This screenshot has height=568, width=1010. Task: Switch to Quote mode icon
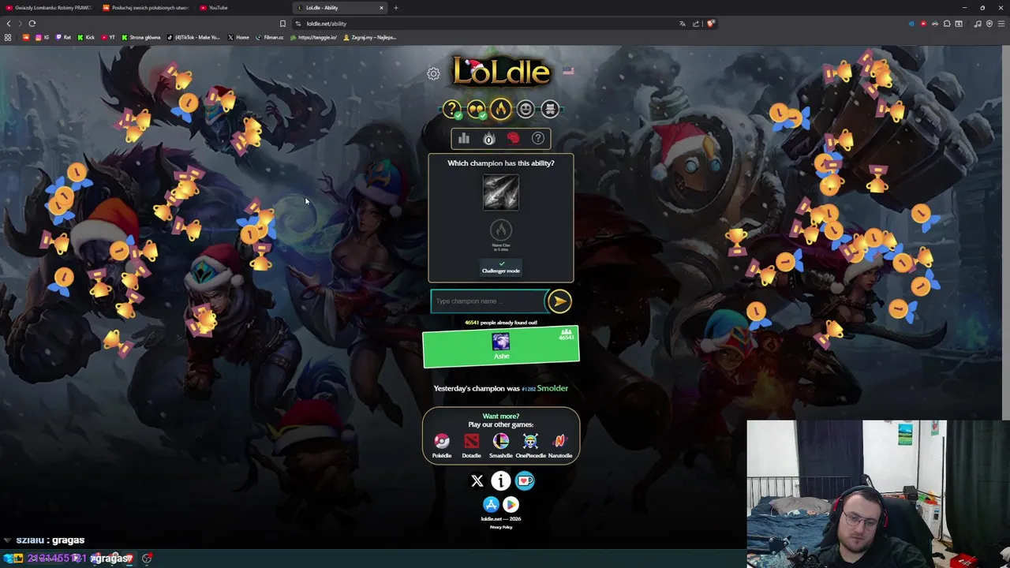click(476, 109)
